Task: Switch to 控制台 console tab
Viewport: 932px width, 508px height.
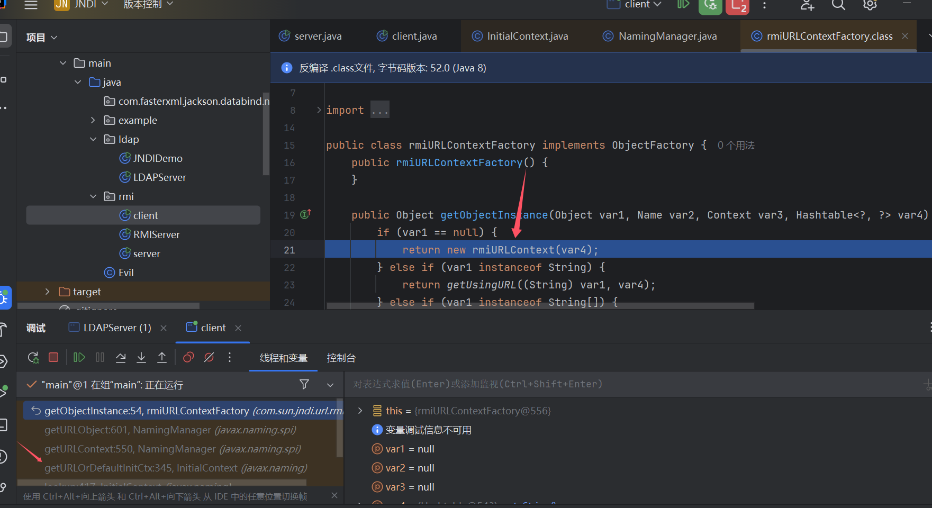Action: tap(341, 358)
